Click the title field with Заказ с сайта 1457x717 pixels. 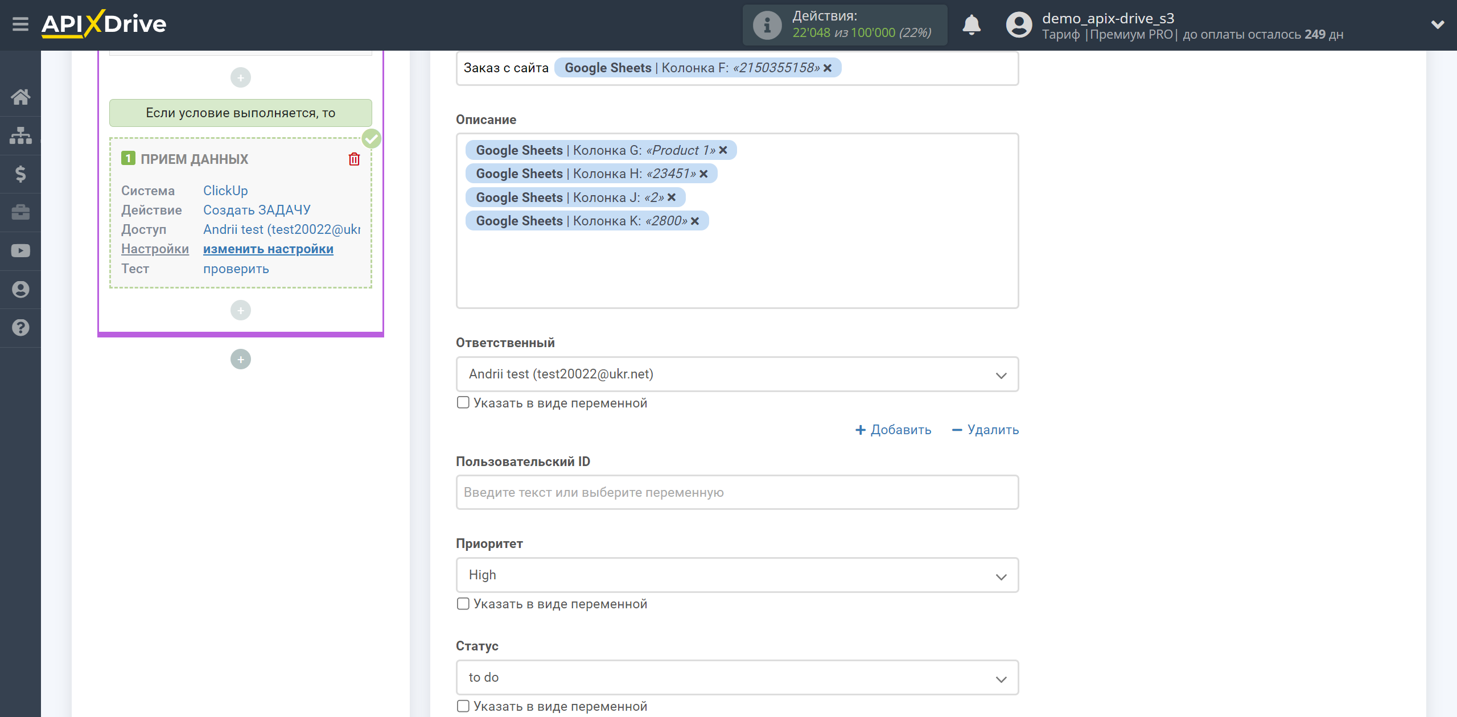[x=737, y=68]
